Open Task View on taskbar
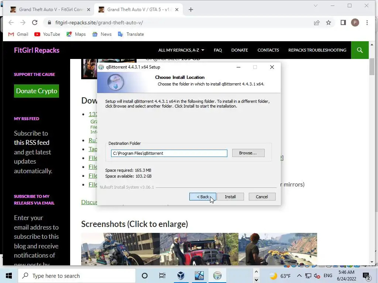 coord(162,276)
